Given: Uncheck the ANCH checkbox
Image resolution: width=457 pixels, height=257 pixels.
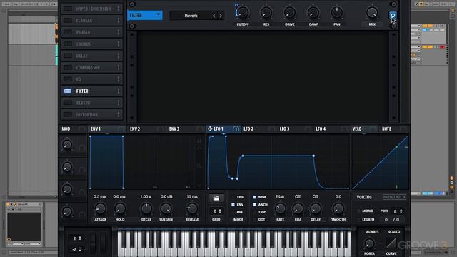Looking at the screenshot, I should point(254,205).
